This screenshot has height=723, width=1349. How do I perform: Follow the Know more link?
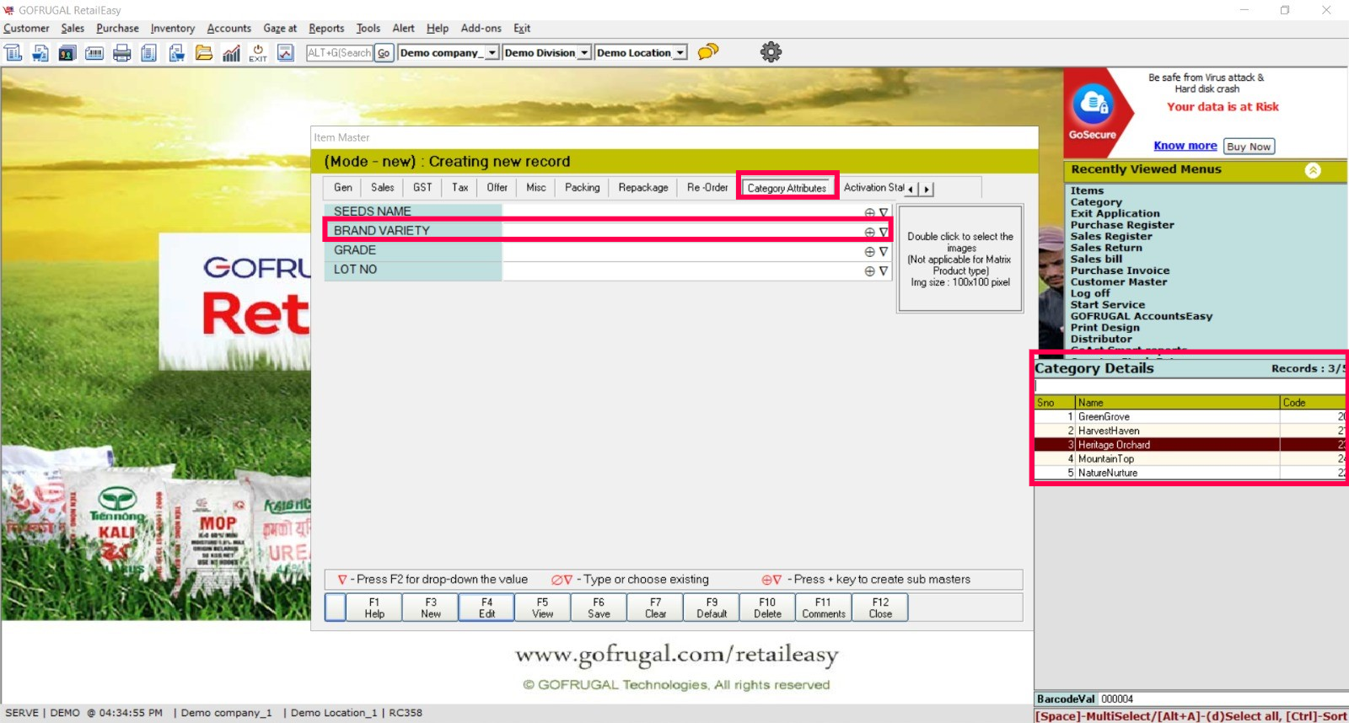pyautogui.click(x=1185, y=146)
